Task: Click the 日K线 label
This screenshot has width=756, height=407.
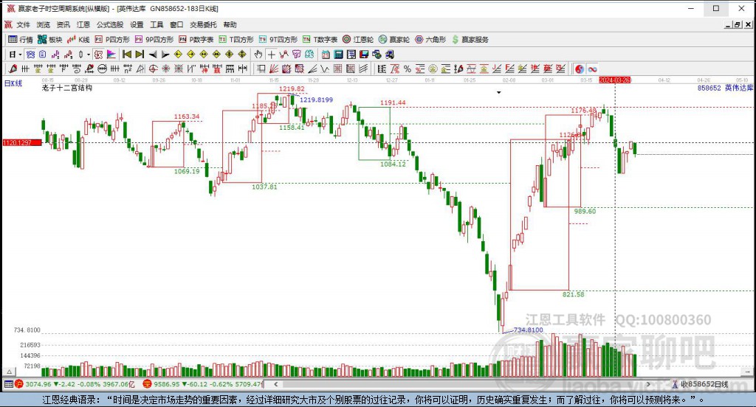Action: (x=13, y=83)
